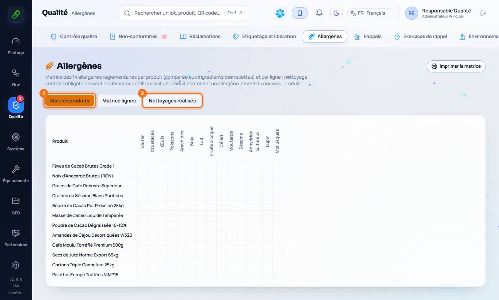Click the mobile device view icon
Image resolution: width=499 pixels, height=300 pixels.
300,13
